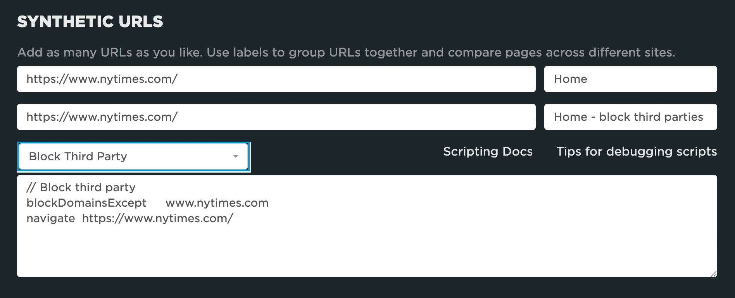This screenshot has height=298, width=735.
Task: Click the URL on the navigate line
Action: click(x=157, y=218)
